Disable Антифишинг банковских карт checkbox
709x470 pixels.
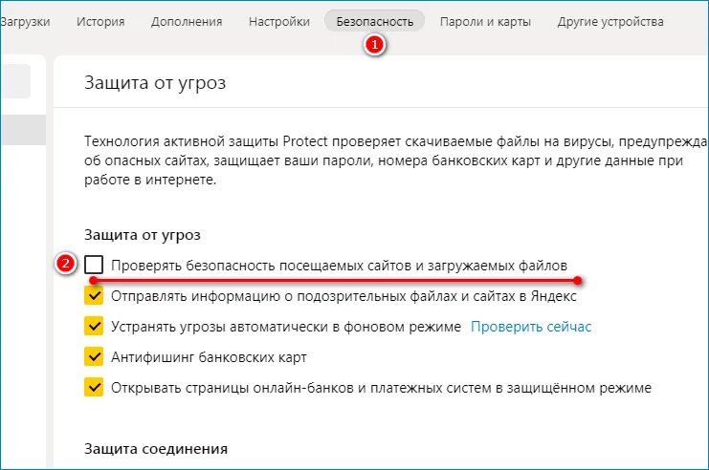(x=94, y=357)
